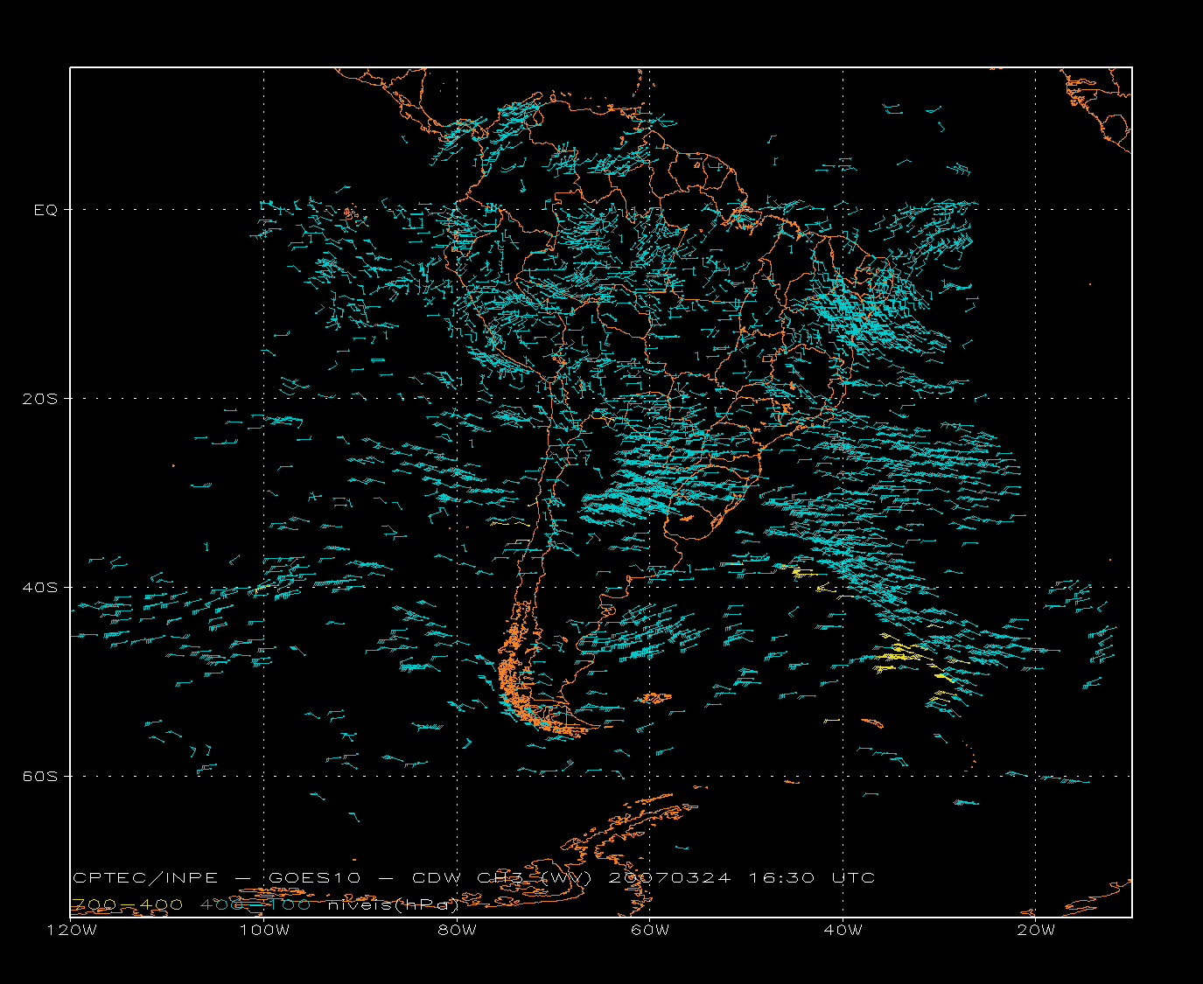
Task: Click the 60S latitude label
Action: 39,776
